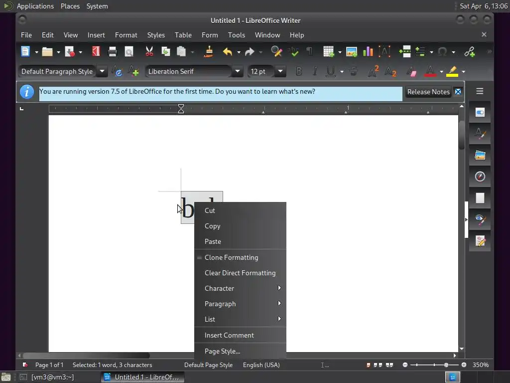Insert Page Break icon
Image resolution: width=510 pixels, height=383 pixels.
tap(405, 52)
